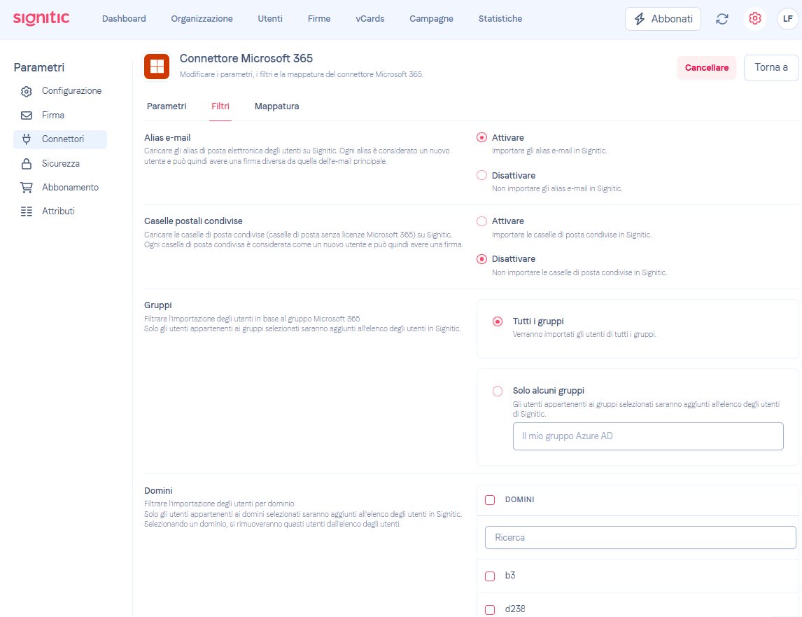
Task: Click the red Cancellare button
Action: [x=706, y=68]
